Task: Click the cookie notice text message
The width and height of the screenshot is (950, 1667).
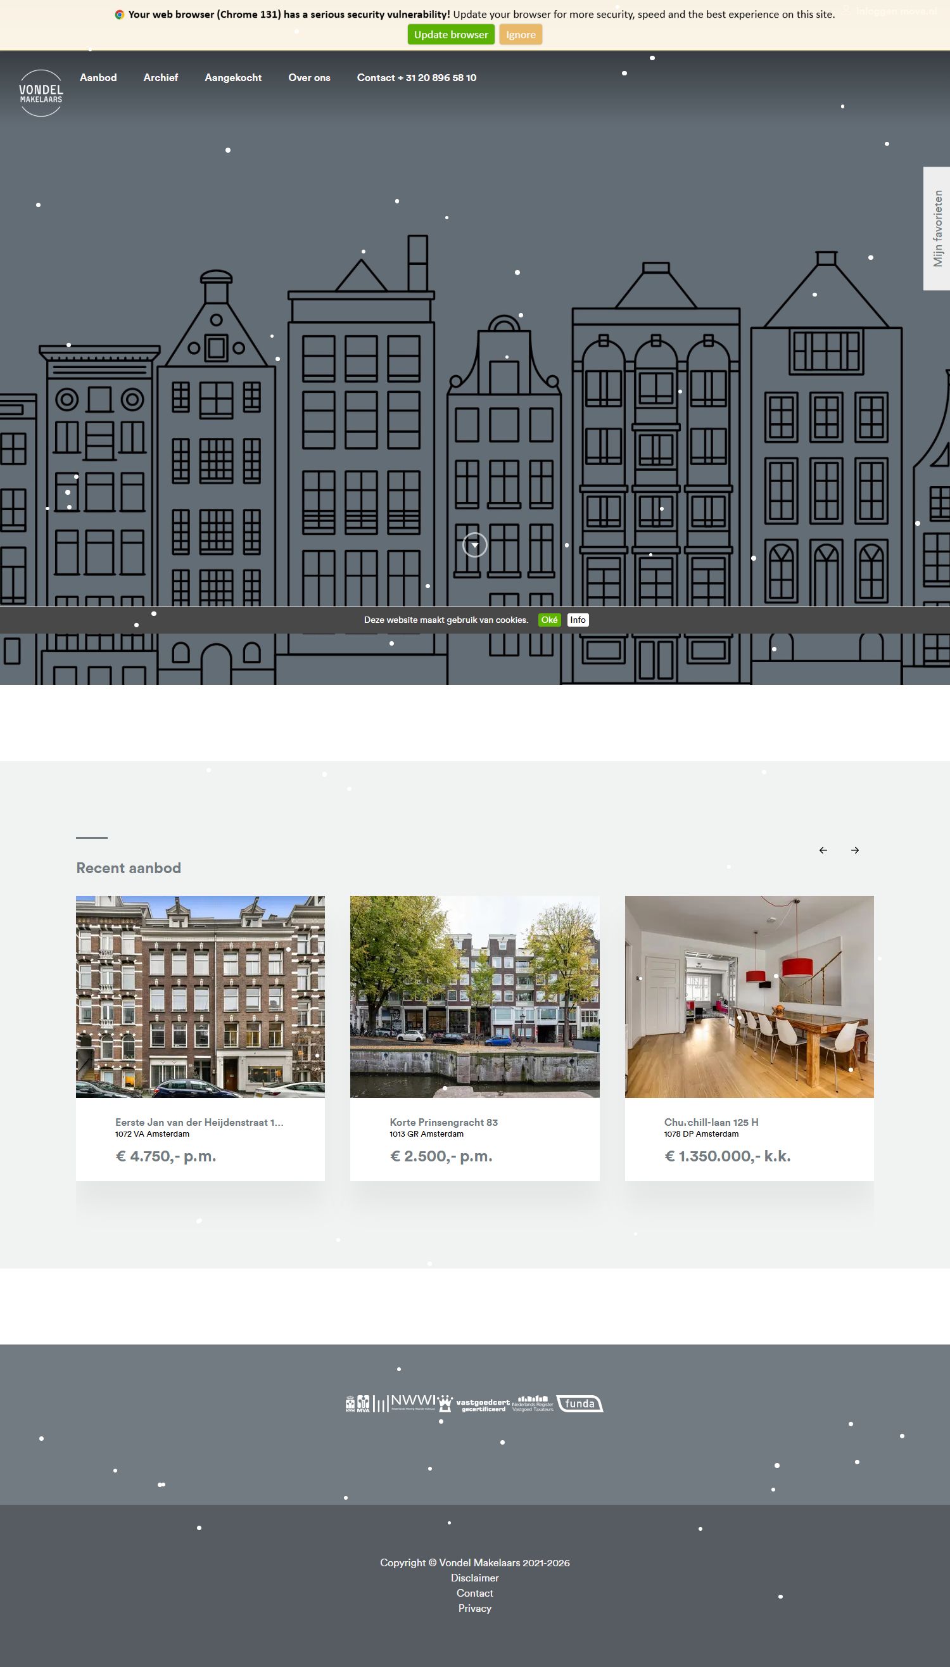Action: pos(446,620)
